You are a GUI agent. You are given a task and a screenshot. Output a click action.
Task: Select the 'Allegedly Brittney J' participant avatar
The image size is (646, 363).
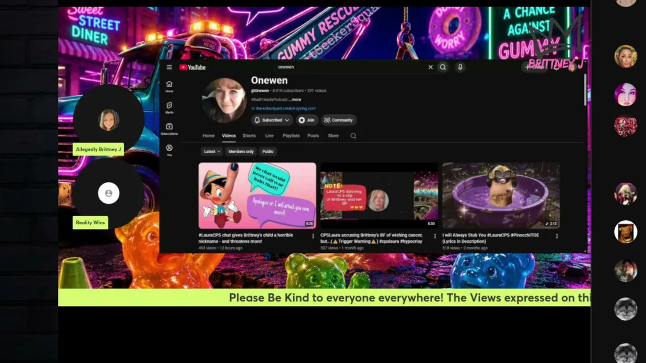(109, 120)
